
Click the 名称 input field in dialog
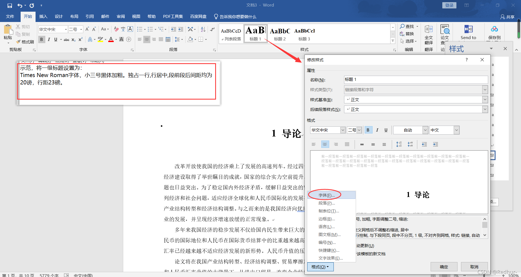pos(416,79)
